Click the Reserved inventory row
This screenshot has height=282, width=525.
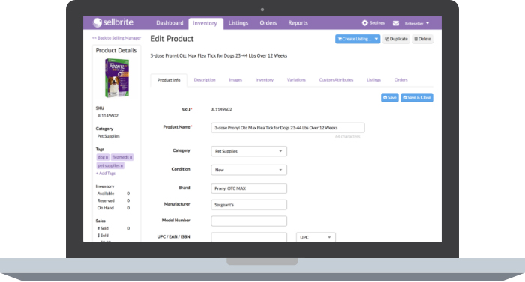click(x=113, y=200)
